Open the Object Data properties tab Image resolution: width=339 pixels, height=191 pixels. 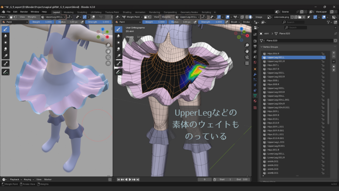255,95
